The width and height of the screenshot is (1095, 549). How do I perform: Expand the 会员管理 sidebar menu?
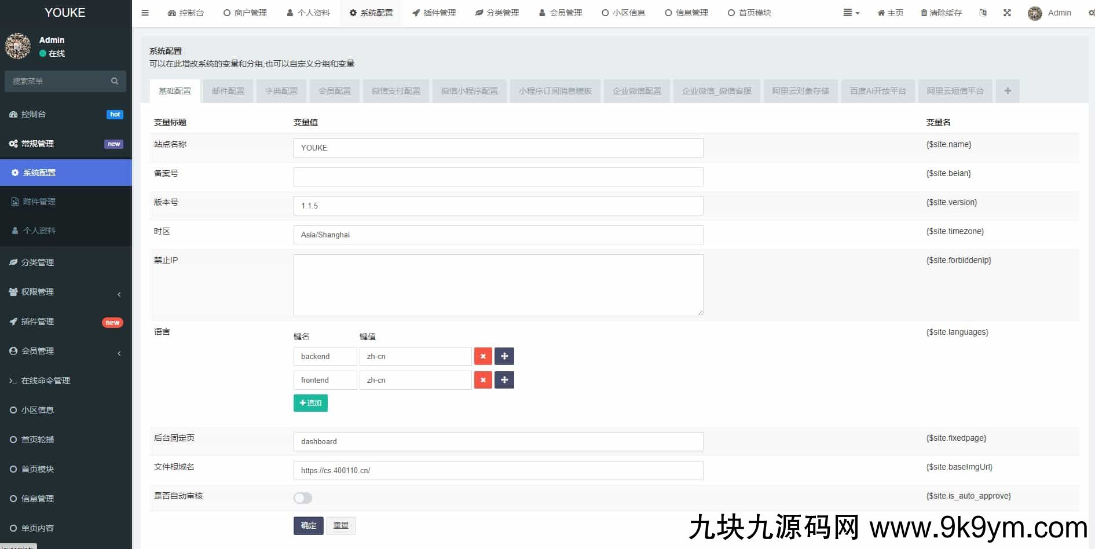pyautogui.click(x=65, y=351)
